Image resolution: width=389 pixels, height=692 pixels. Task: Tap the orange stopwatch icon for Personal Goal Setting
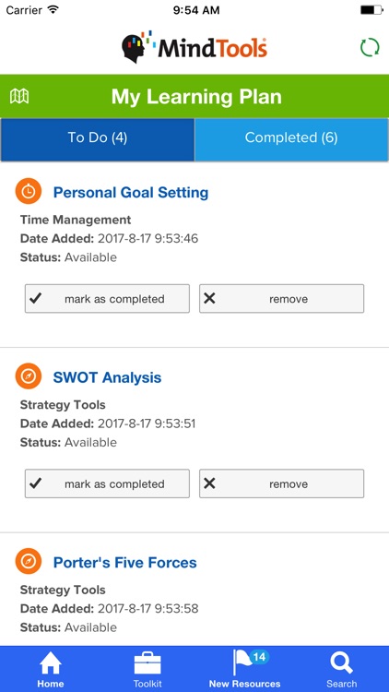[29, 191]
